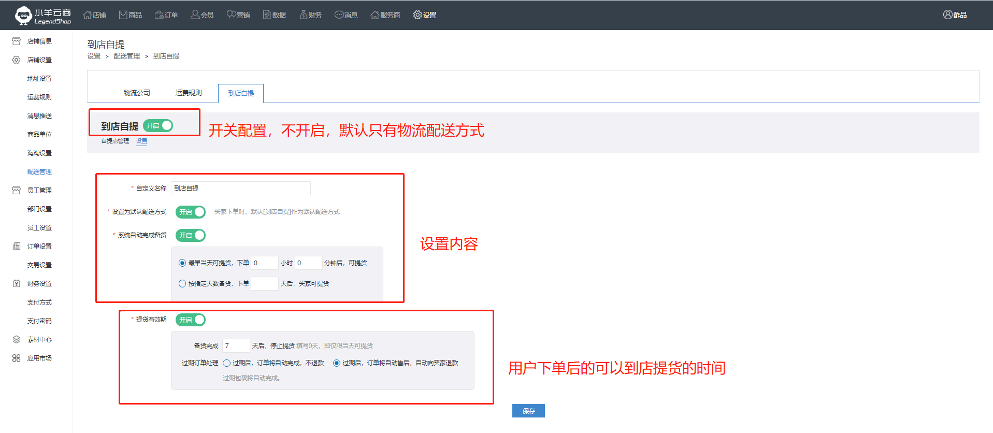Expand 店铺设置 section in sidebar

pyautogui.click(x=39, y=60)
